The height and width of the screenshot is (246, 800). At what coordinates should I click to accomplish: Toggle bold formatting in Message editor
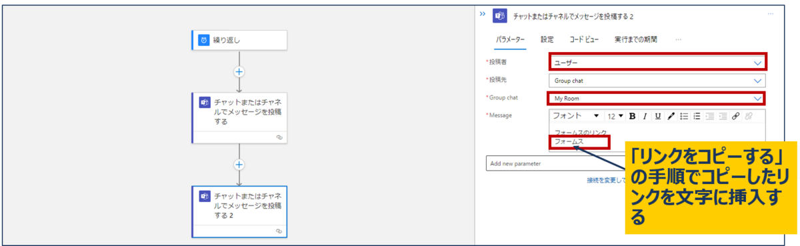click(x=632, y=116)
